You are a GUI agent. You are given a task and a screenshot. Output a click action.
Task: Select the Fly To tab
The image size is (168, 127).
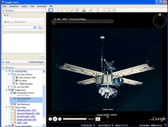(6, 16)
